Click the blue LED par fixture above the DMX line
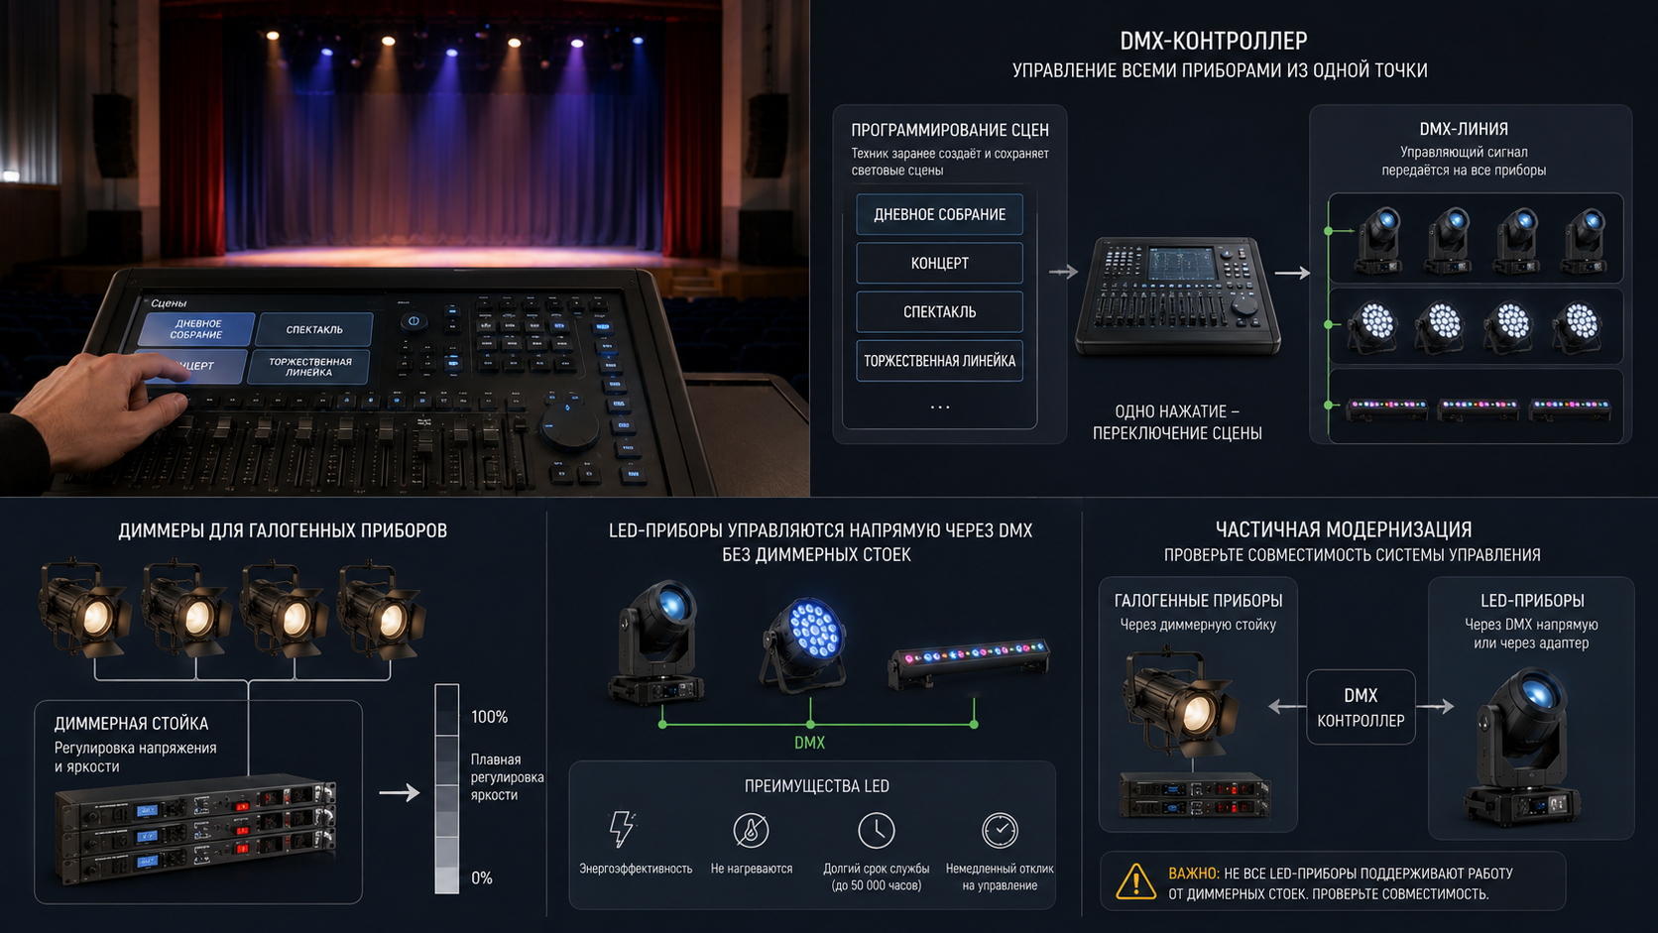This screenshot has width=1658, height=933. click(x=806, y=643)
